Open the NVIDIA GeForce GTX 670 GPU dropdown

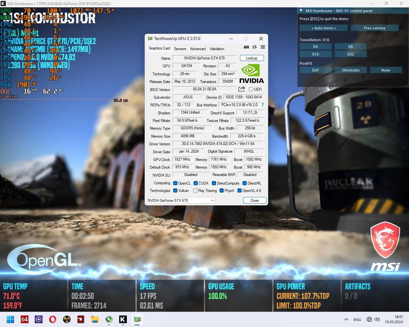tap(181, 200)
